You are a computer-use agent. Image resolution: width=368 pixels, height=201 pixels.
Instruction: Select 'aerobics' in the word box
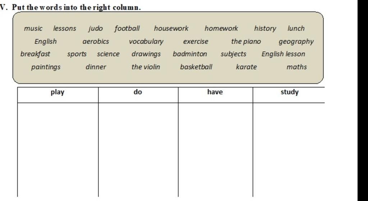click(96, 42)
